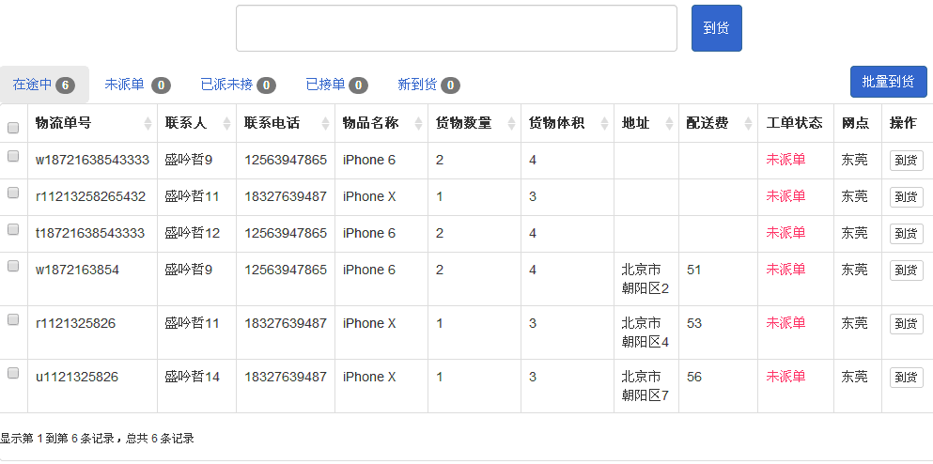This screenshot has width=933, height=464.
Task: Tick checkbox for order w18721638543333
Action: tap(13, 156)
